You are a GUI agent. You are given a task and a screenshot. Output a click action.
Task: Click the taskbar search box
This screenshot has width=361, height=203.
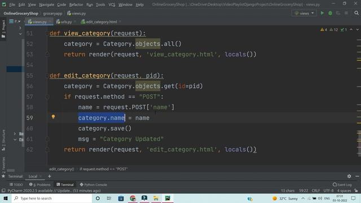pos(52,198)
